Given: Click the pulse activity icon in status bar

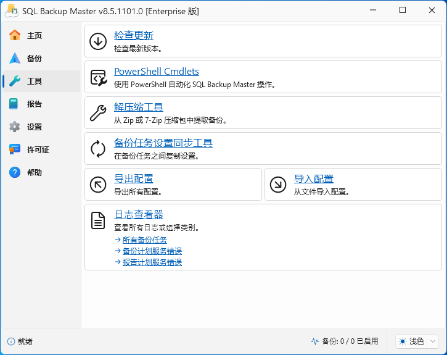Looking at the screenshot, I should (x=315, y=341).
